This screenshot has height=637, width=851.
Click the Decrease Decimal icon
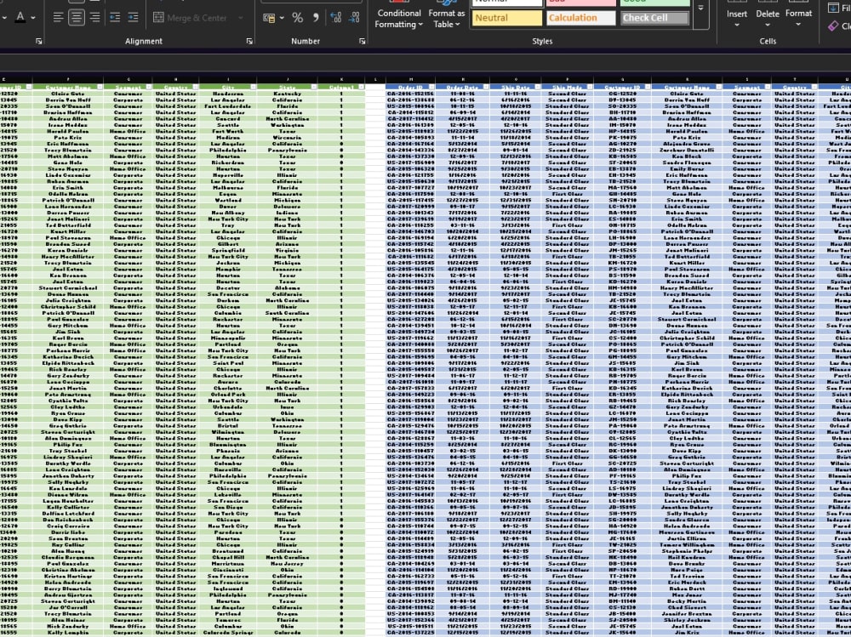(x=354, y=18)
